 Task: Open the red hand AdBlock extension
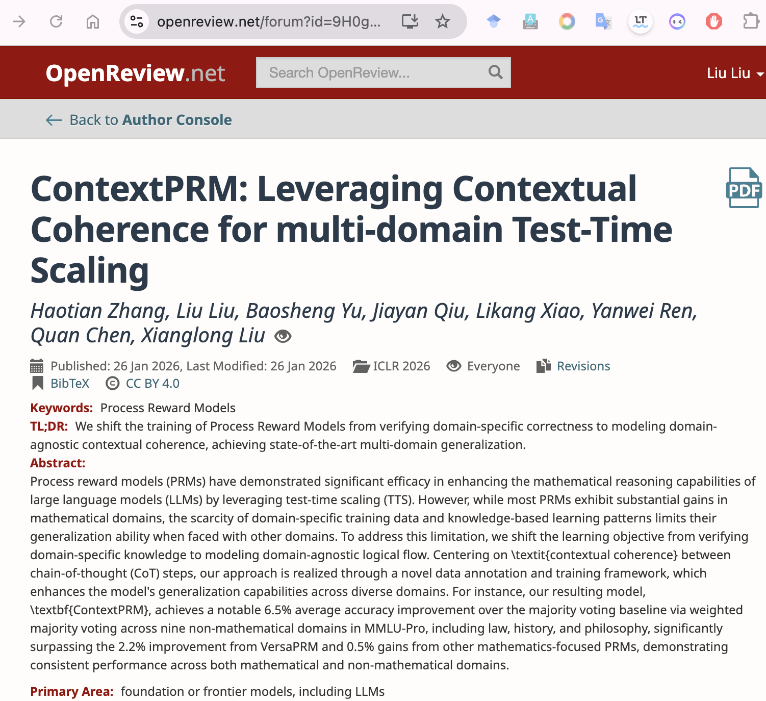(713, 21)
